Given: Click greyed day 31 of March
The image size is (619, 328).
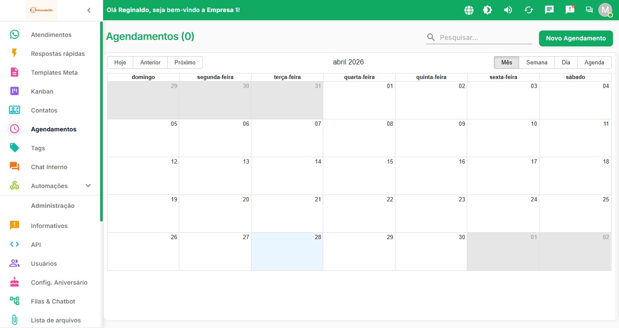Looking at the screenshot, I should (x=287, y=100).
